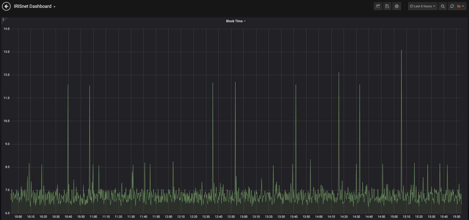469x220 pixels.
Task: Click the save dashboard disk icon
Action: pyautogui.click(x=387, y=6)
